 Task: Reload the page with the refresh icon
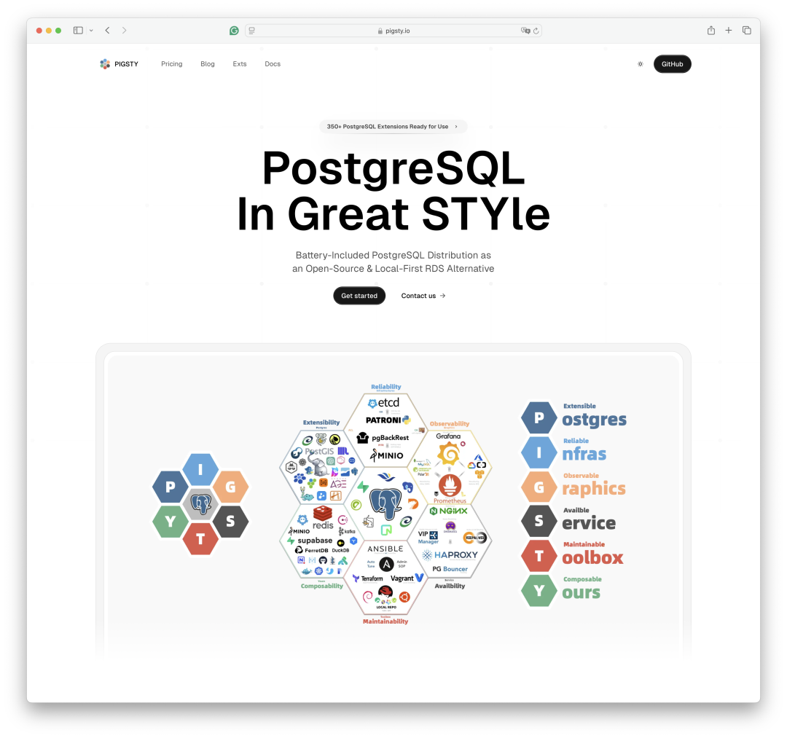[536, 31]
